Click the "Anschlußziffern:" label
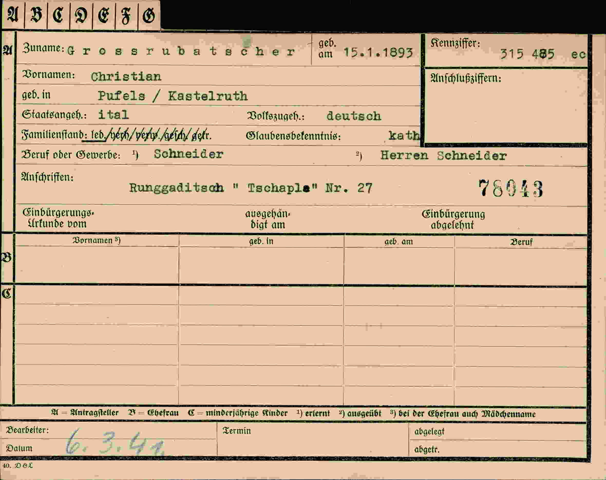This screenshot has height=480, width=606. click(466, 78)
